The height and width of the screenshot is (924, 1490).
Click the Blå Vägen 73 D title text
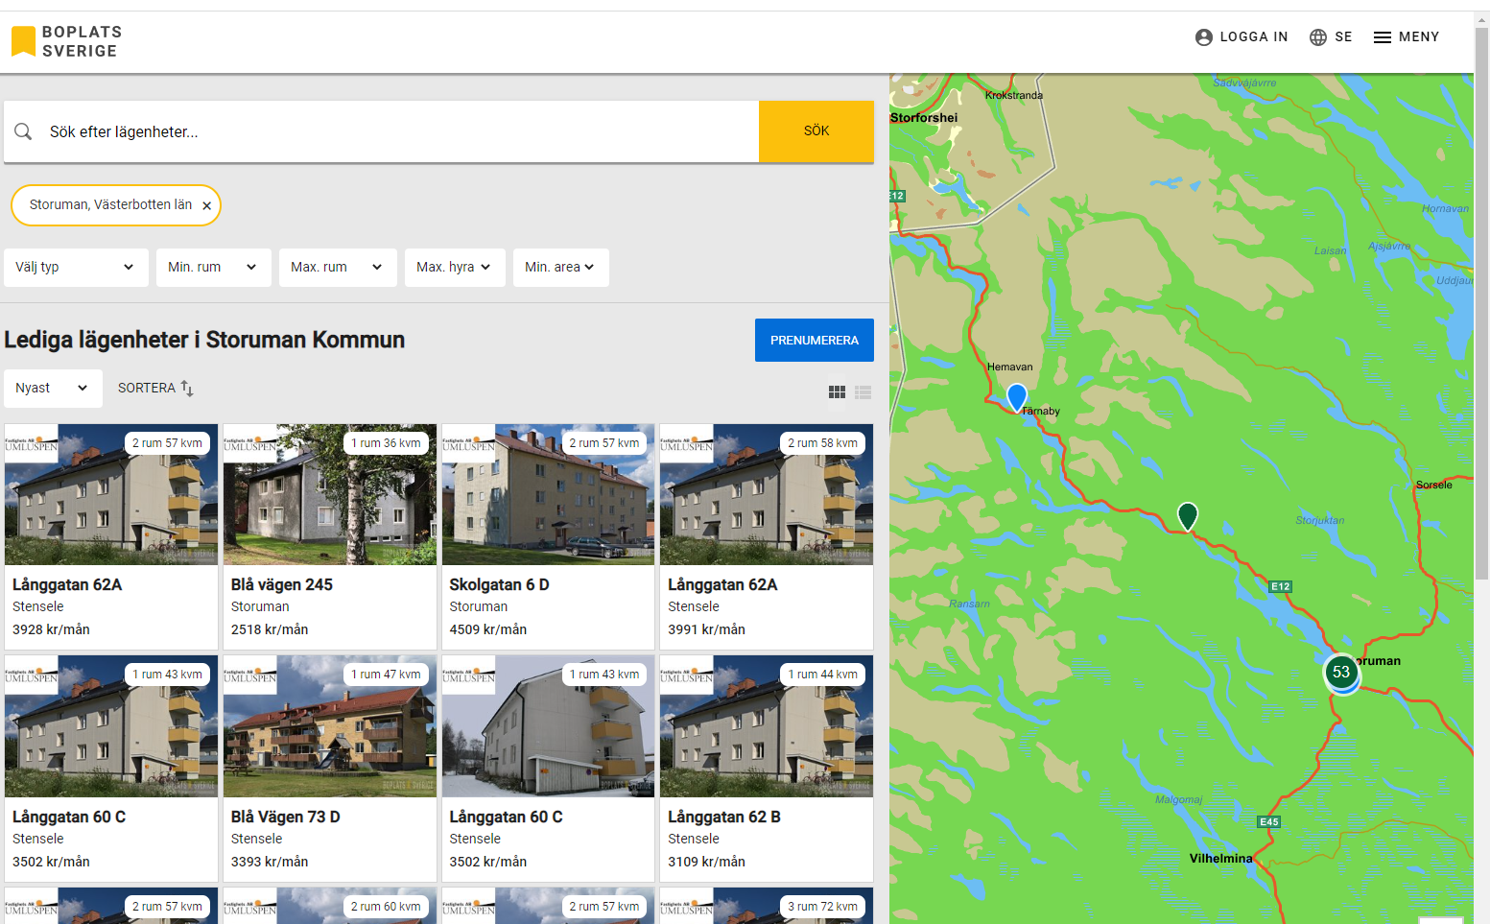[286, 817]
